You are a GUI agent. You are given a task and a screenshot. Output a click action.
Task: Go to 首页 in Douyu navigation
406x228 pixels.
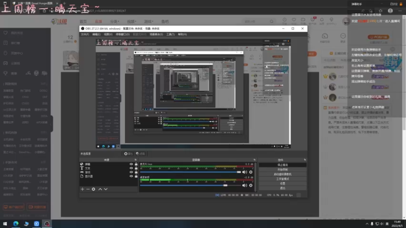click(x=83, y=21)
